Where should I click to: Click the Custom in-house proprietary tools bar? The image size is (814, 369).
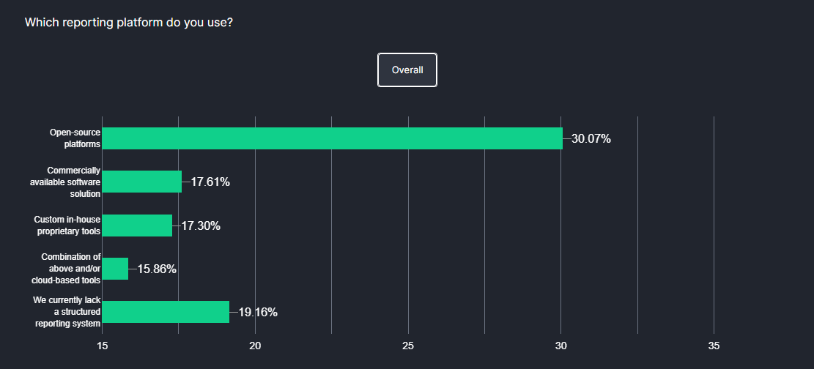point(137,225)
